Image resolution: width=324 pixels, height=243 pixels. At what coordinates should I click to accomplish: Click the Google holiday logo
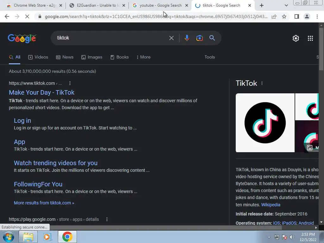pyautogui.click(x=22, y=38)
